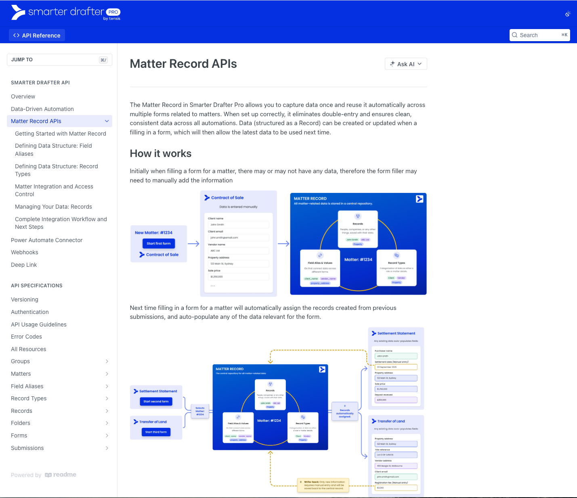Click the magnifying glass search icon
The width and height of the screenshot is (577, 498).
pyautogui.click(x=515, y=35)
